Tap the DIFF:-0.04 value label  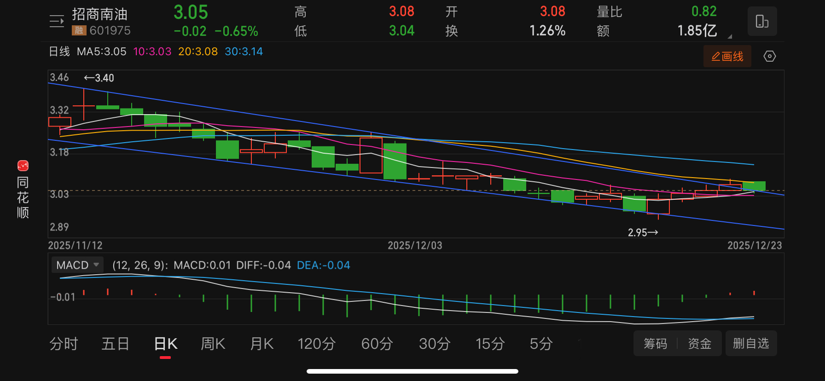tap(263, 265)
